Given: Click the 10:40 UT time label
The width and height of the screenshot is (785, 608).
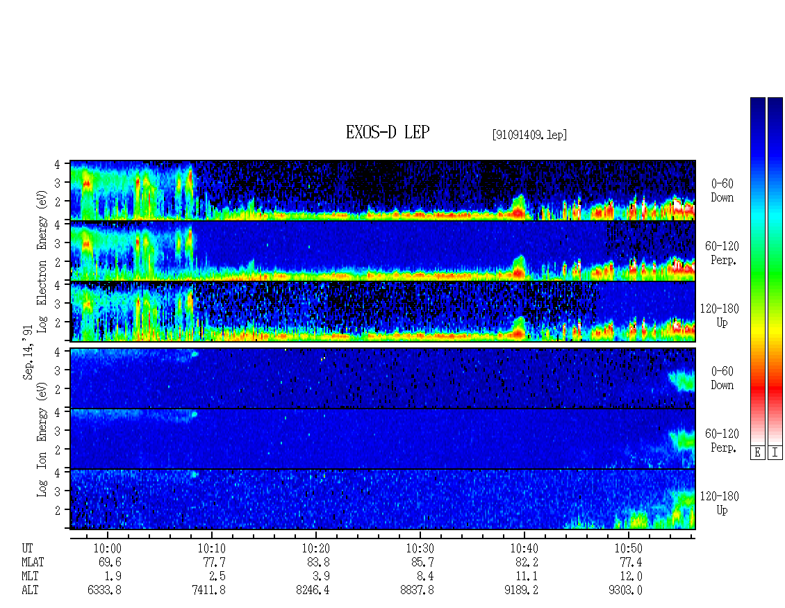Looking at the screenshot, I should coord(524,548).
